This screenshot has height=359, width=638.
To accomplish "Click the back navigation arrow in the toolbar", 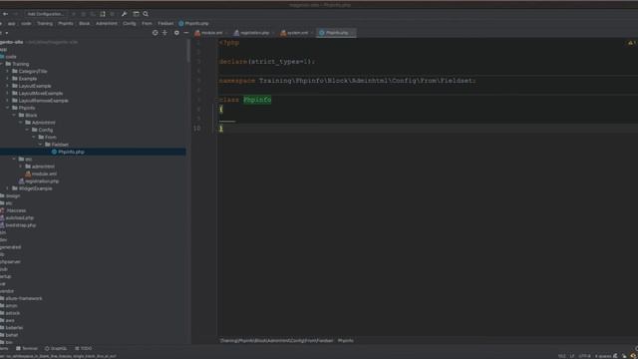I will 5,14.
